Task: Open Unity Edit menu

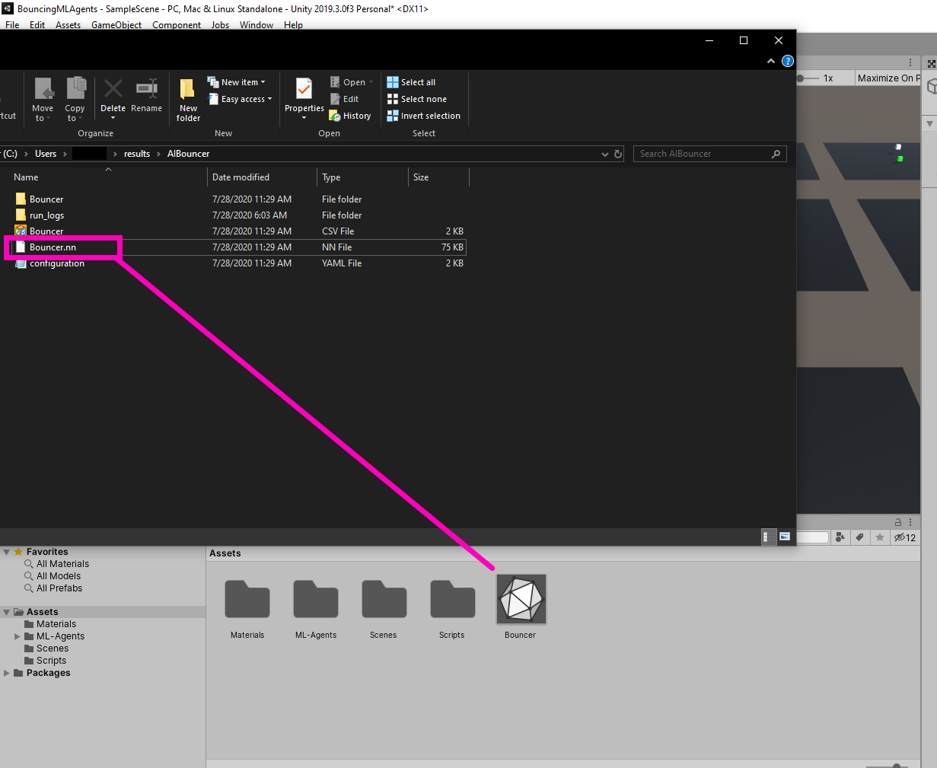Action: (37, 25)
